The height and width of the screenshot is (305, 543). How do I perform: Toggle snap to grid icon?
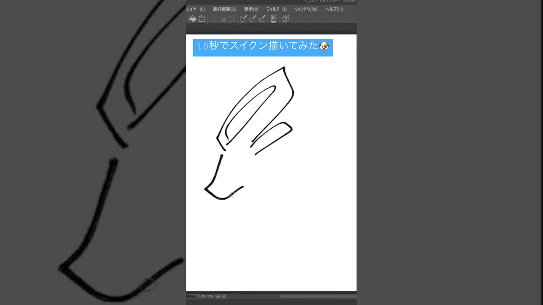(262, 19)
